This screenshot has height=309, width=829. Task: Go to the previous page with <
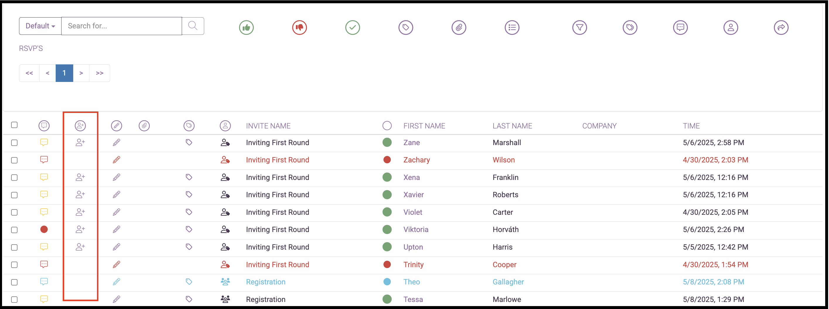coord(48,73)
